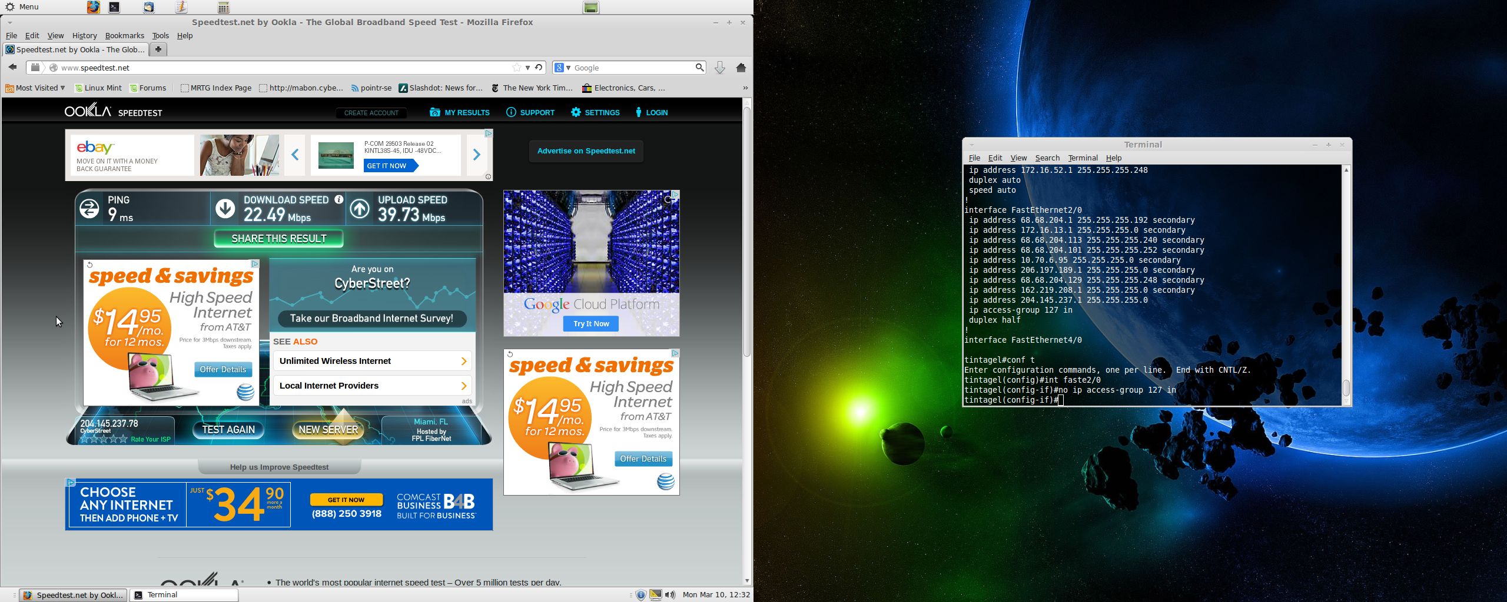Bookmark this page with the star icon

click(x=516, y=68)
